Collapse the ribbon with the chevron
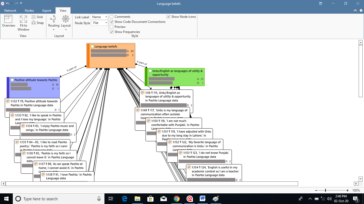Screen dimensions: 364x204 (x=355, y=10)
